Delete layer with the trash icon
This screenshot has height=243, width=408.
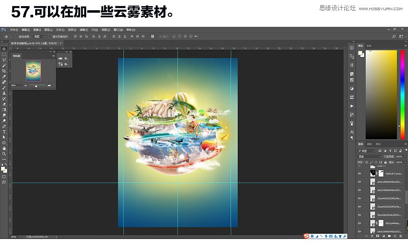401,236
